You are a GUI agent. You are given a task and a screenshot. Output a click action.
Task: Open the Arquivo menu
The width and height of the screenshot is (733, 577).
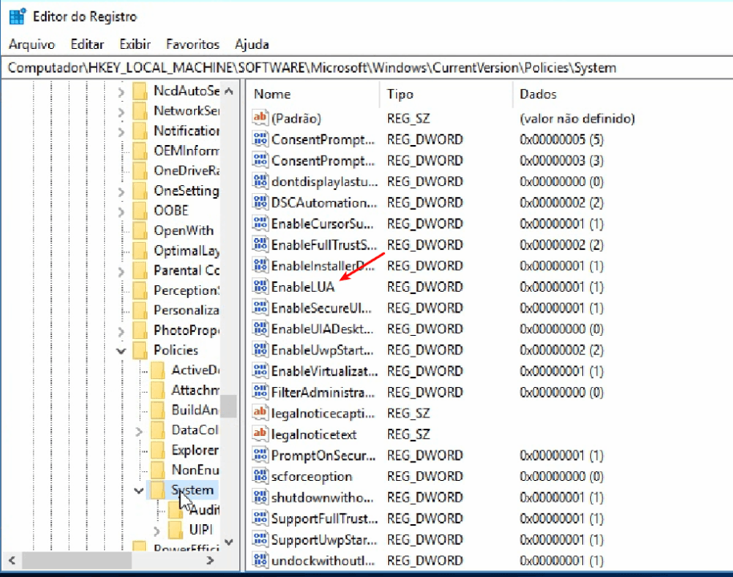(x=32, y=44)
